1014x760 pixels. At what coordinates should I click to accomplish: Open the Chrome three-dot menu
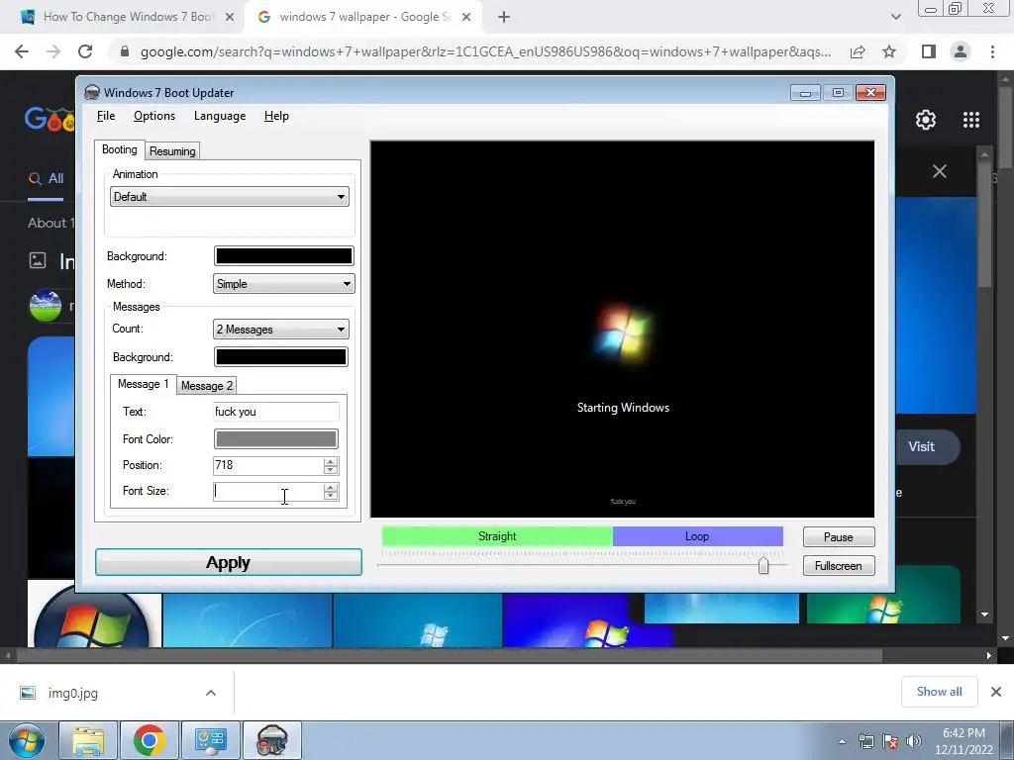[992, 51]
